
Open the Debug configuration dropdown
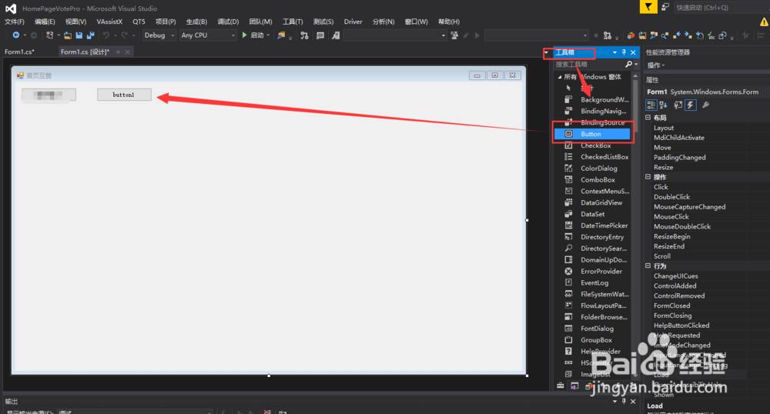click(159, 35)
